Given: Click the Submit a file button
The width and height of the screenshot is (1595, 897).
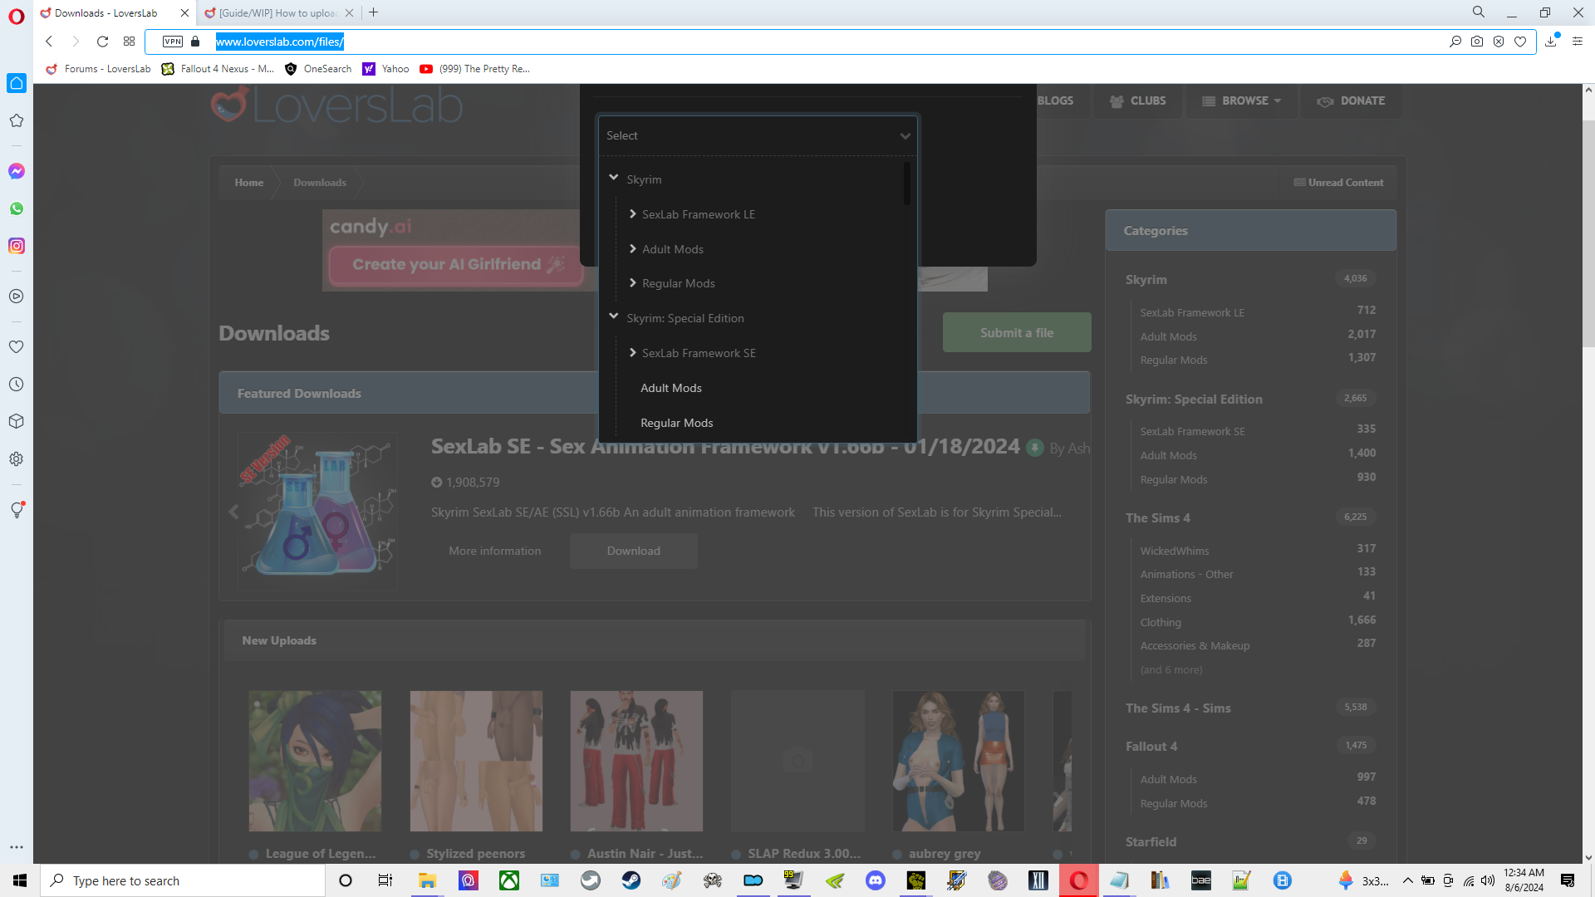Looking at the screenshot, I should (x=1017, y=332).
